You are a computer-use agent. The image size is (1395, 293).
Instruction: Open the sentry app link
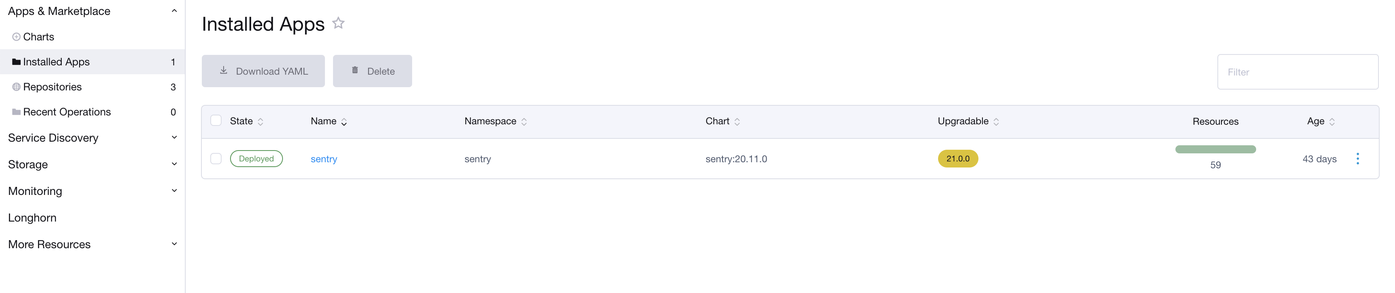pyautogui.click(x=324, y=159)
